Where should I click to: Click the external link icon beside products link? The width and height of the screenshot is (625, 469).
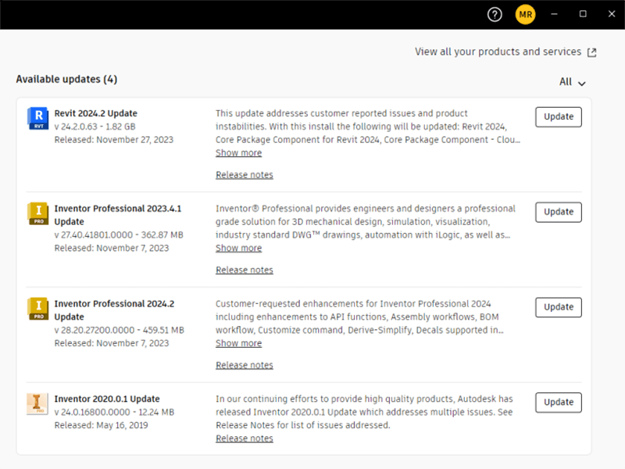[591, 52]
